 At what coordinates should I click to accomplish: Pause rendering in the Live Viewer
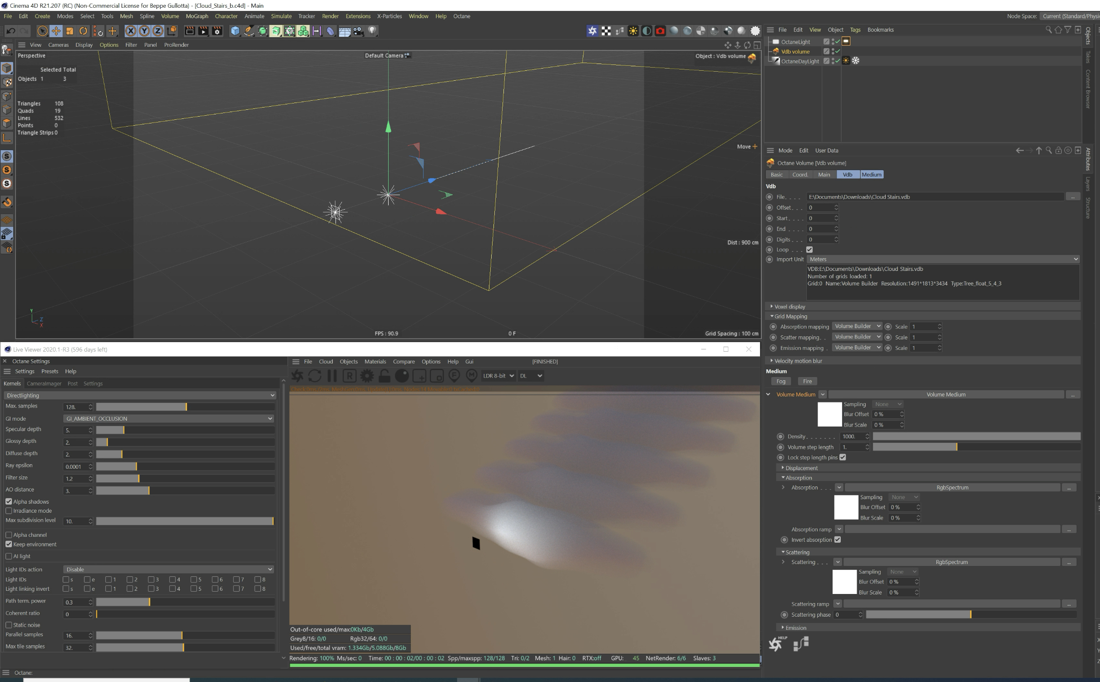pyautogui.click(x=332, y=376)
